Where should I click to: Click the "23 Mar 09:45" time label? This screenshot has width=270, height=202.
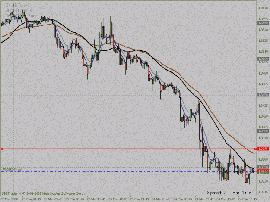pyautogui.click(x=75, y=199)
